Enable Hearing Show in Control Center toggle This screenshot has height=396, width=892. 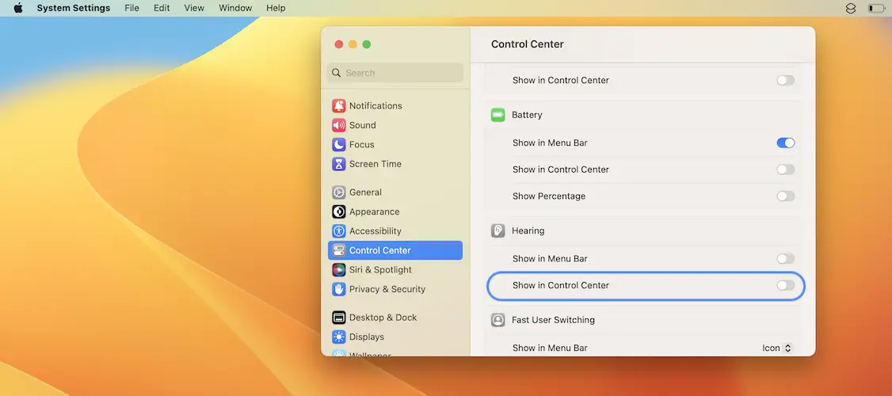coord(785,285)
